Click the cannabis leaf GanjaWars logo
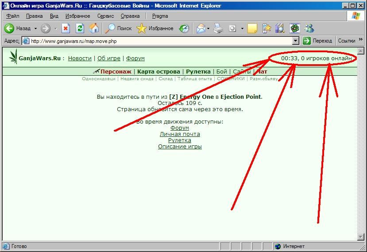Image resolution: width=367 pixels, height=252 pixels. click(x=13, y=56)
